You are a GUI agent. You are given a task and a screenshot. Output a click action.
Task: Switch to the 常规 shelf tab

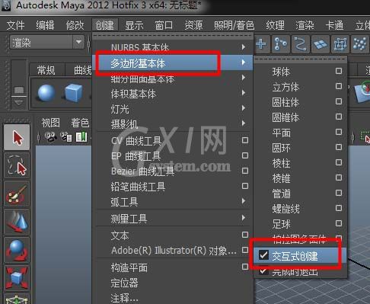tap(46, 70)
